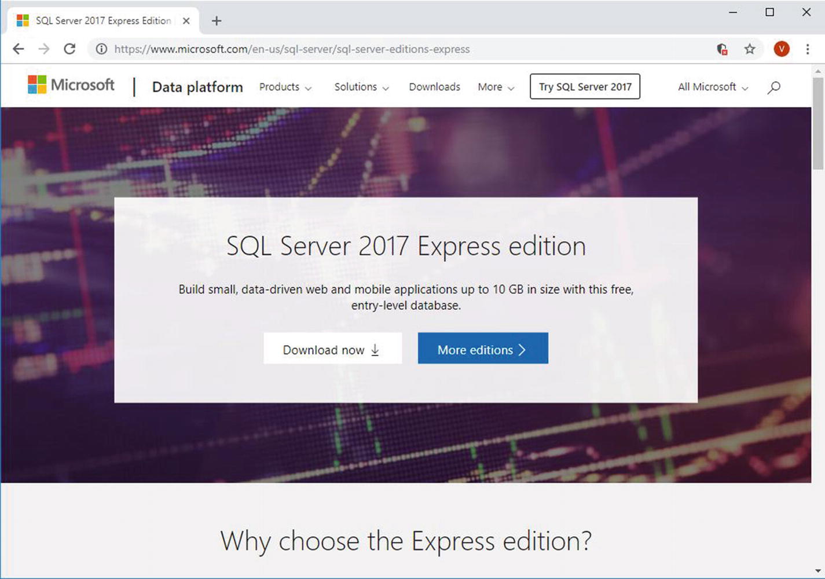Bookmark this page with the star icon
Viewport: 825px width, 579px height.
click(750, 49)
